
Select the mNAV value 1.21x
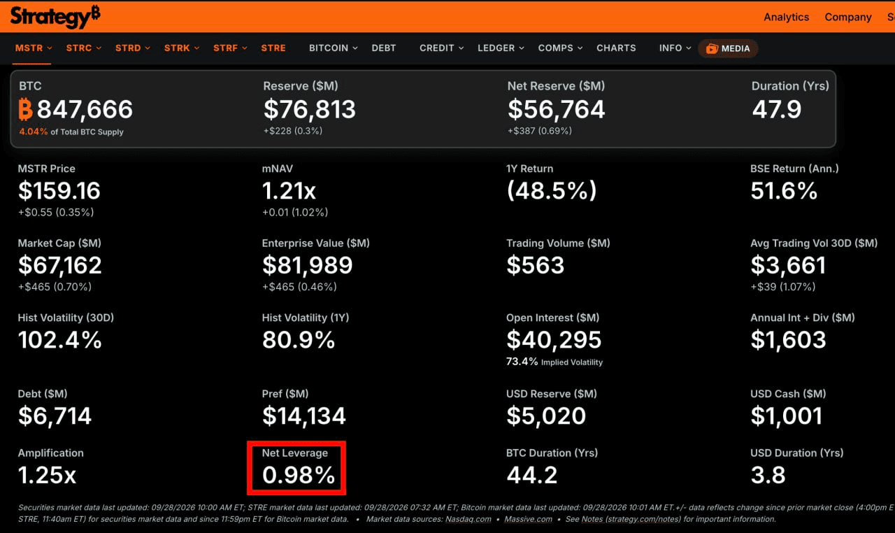289,190
